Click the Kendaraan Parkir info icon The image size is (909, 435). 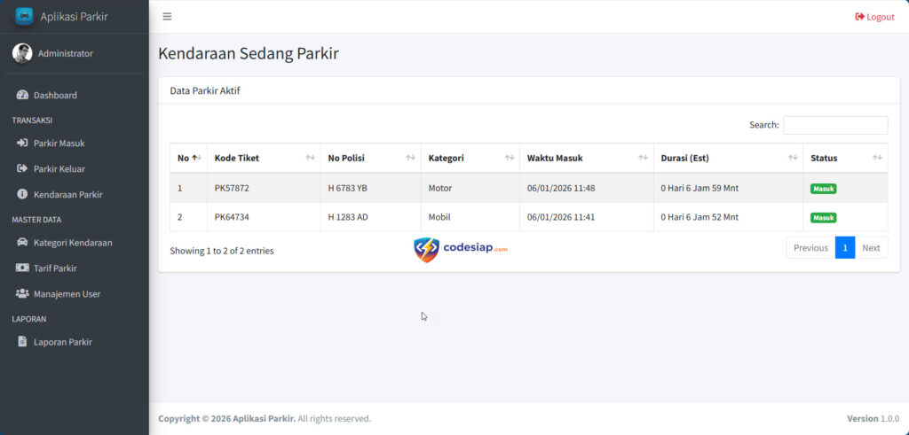click(22, 194)
